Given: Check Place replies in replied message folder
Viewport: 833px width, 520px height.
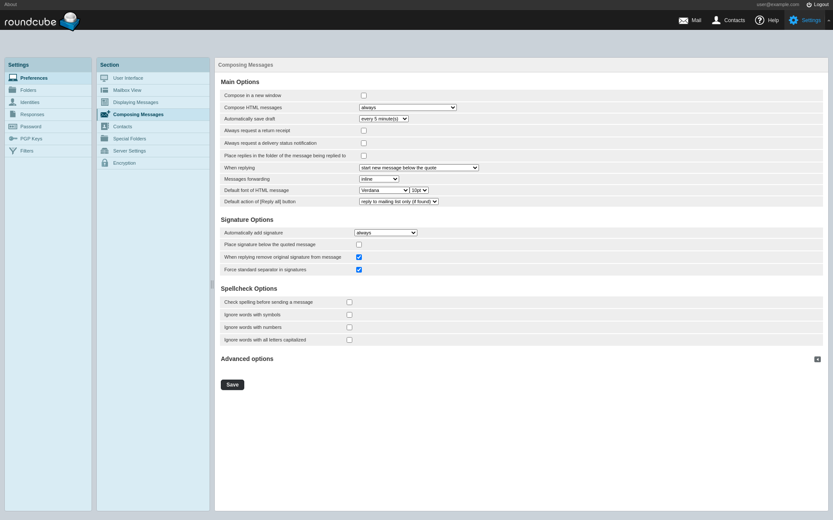Looking at the screenshot, I should 364,156.
